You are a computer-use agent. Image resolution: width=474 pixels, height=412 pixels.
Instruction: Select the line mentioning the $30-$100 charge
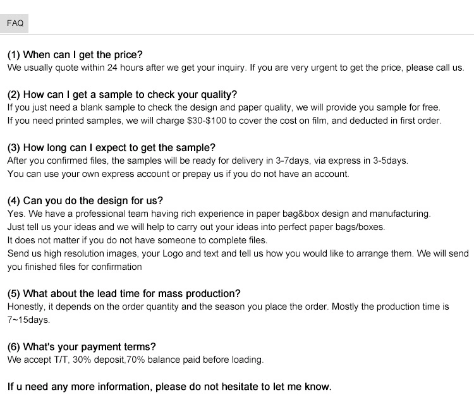point(224,121)
